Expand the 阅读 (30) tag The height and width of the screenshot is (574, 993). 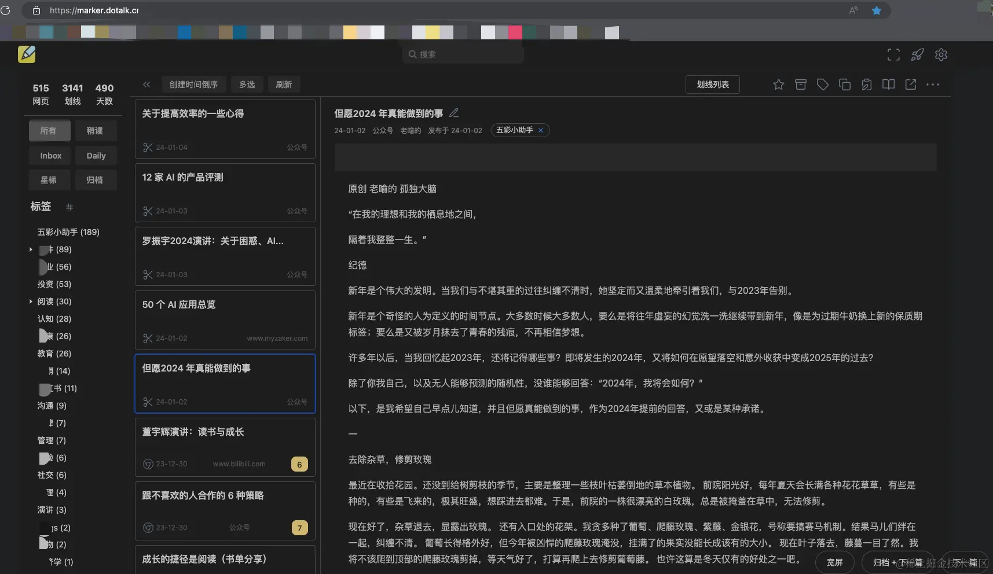31,301
